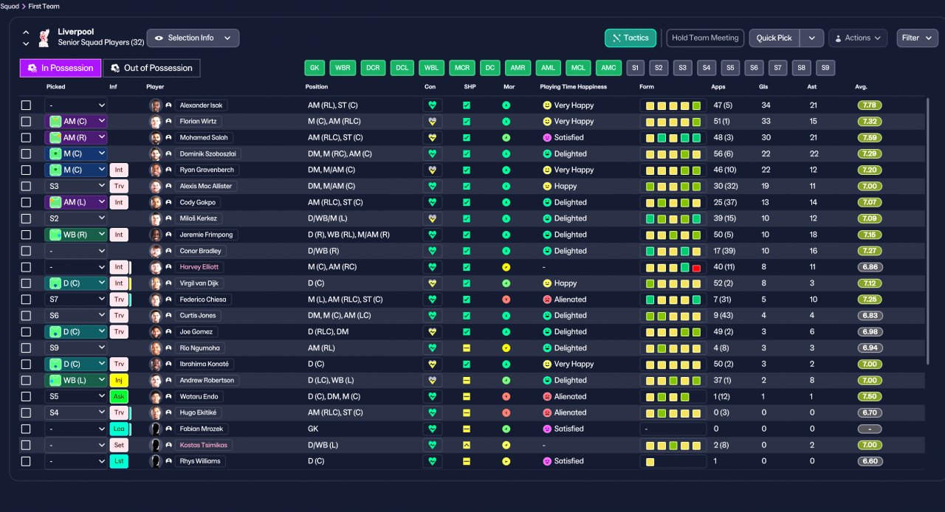Open the Filter dropdown
The width and height of the screenshot is (945, 512).
pos(918,38)
